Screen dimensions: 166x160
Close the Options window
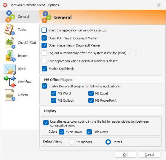(x=159, y=5)
